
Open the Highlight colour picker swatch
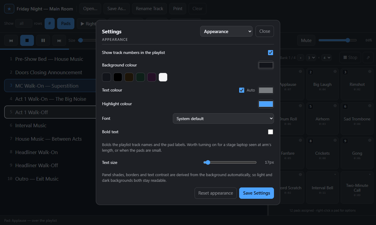click(266, 104)
